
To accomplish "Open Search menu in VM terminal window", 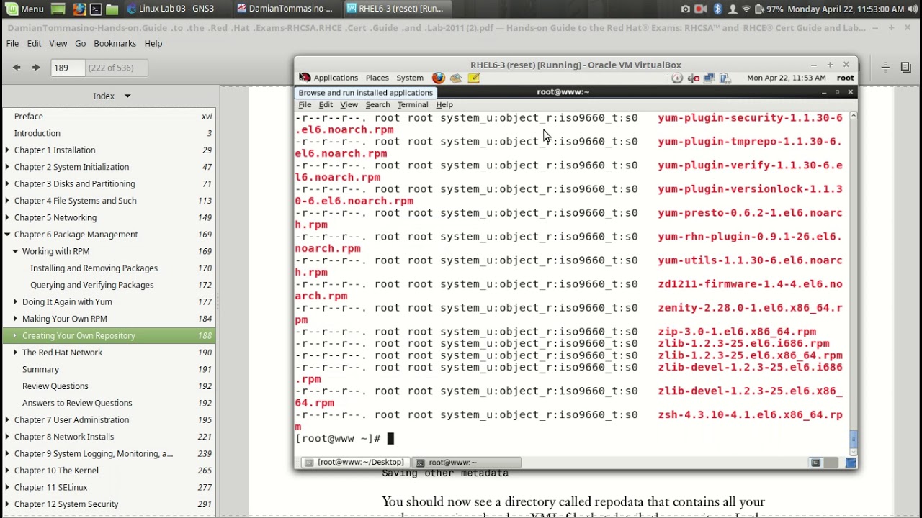I will click(377, 104).
